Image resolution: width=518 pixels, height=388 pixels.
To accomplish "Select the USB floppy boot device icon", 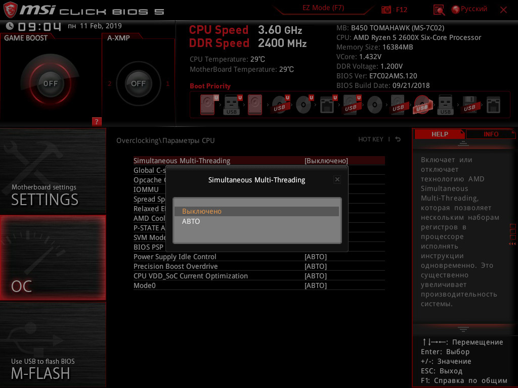I will pyautogui.click(x=469, y=105).
